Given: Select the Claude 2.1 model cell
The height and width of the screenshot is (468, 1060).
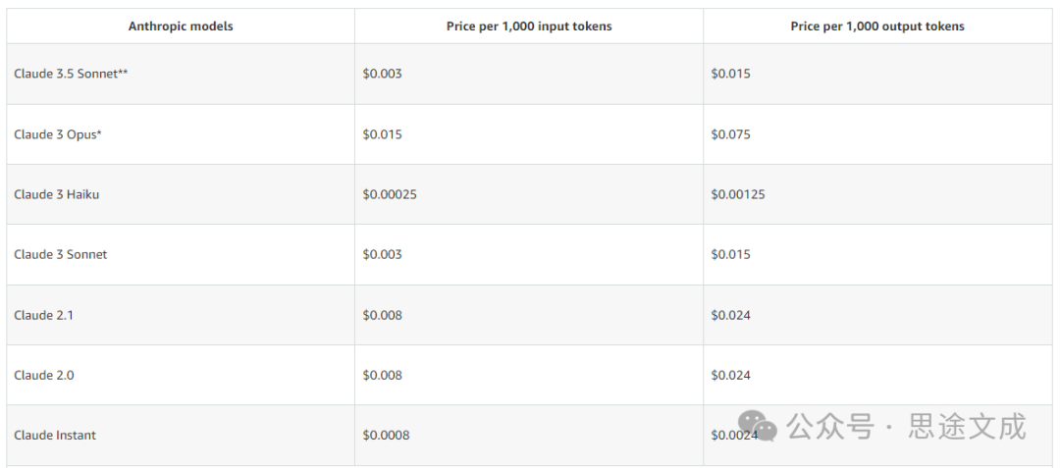Looking at the screenshot, I should click(44, 315).
